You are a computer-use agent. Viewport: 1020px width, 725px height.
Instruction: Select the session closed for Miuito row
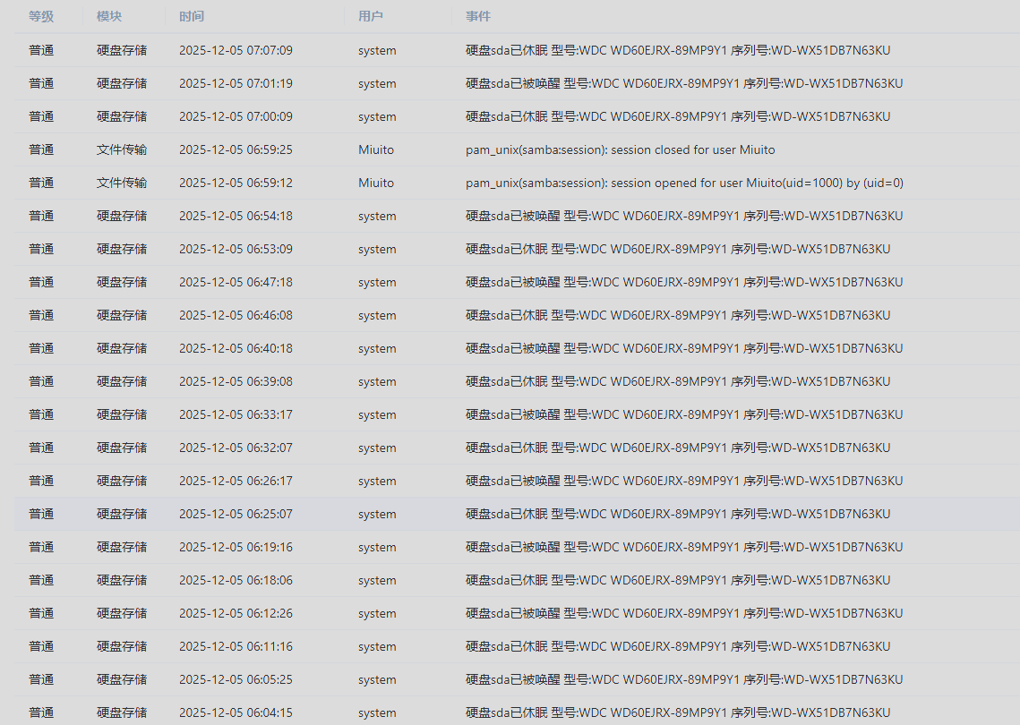(517, 149)
